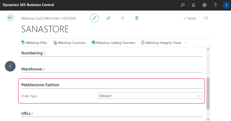The image size is (231, 121).
Task: Open Webshop Countries action
Action: 69,43
